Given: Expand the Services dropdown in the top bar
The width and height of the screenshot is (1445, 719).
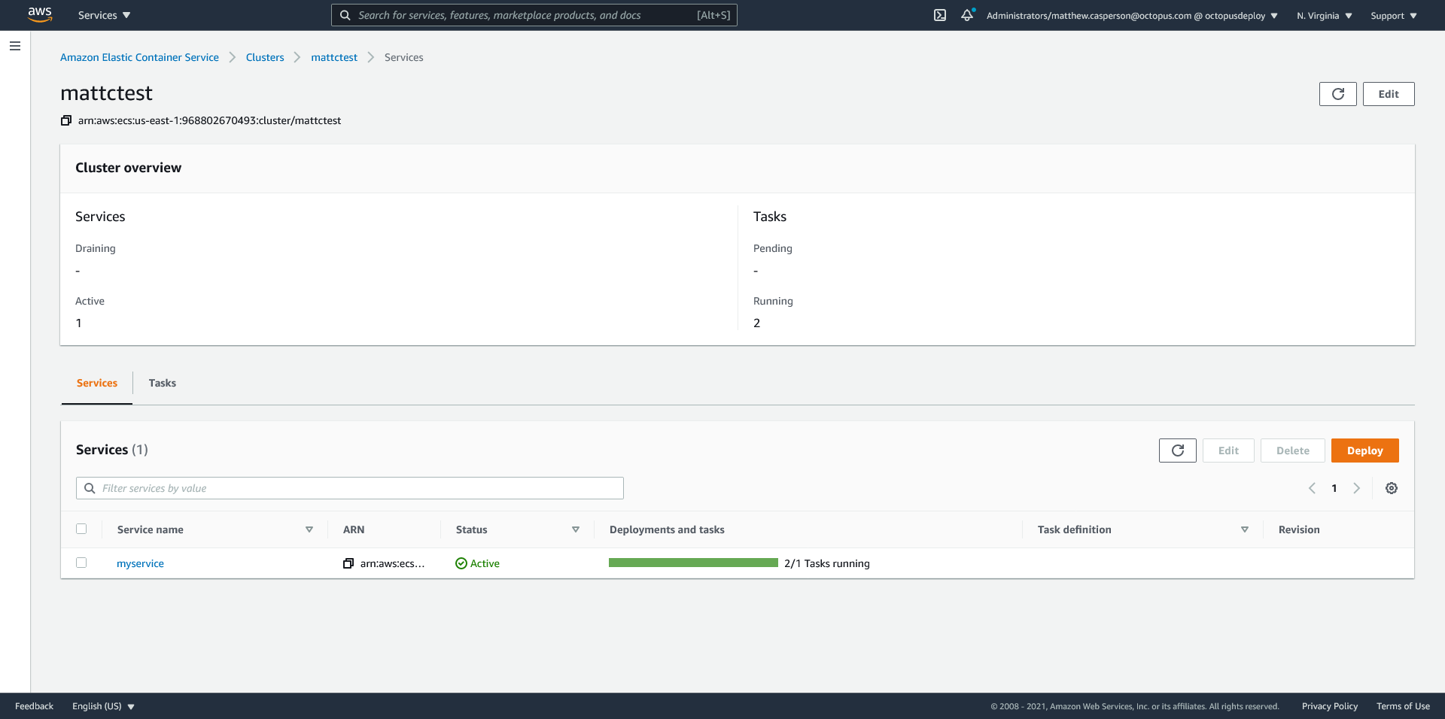Looking at the screenshot, I should point(104,15).
